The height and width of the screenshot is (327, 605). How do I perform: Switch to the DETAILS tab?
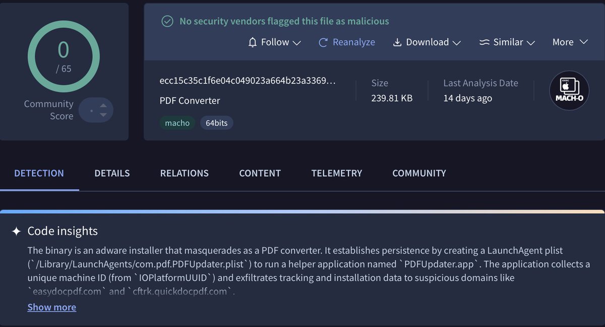(x=112, y=173)
